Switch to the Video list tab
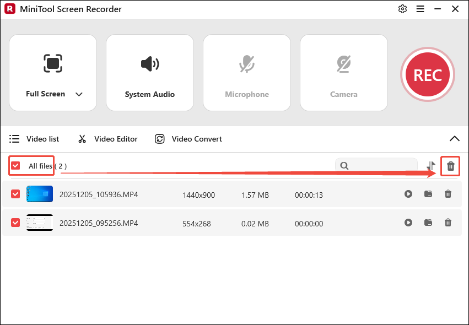Screen dimensions: 469x325 click(x=13, y=139)
